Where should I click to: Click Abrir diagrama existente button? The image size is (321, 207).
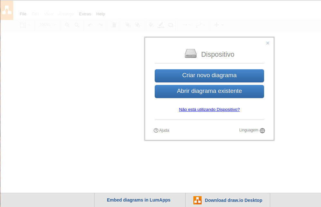[209, 91]
